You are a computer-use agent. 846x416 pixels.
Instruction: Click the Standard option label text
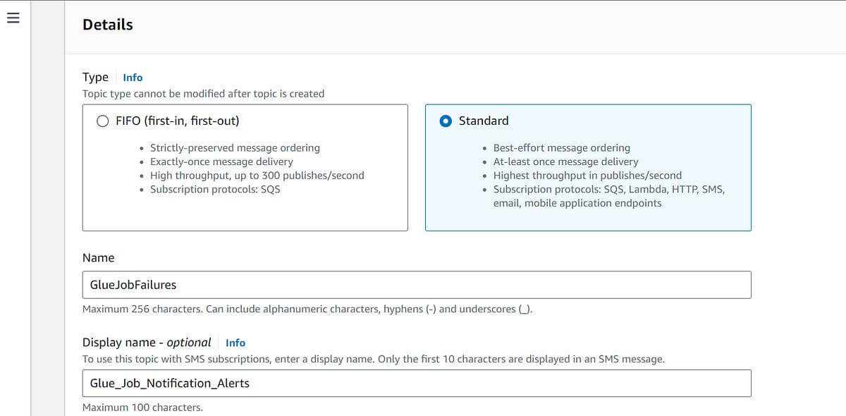484,121
